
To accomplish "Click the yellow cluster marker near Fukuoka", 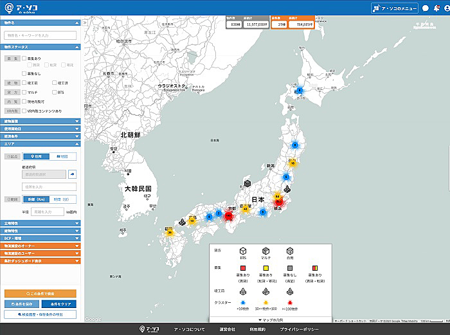I will coord(170,231).
